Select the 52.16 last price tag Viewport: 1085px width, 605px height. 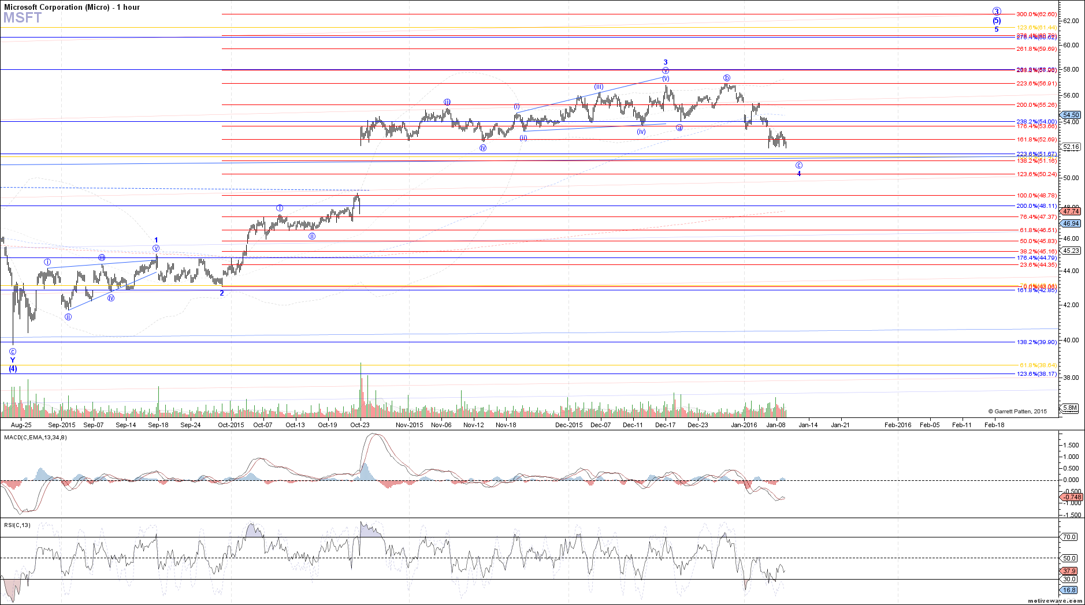(x=1071, y=147)
